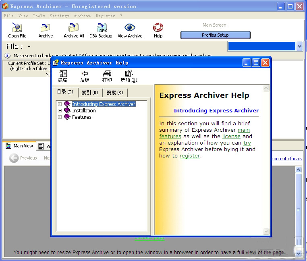Click the help pane scroll up arrow
This screenshot has width=307, height=261.
pyautogui.click(x=266, y=88)
